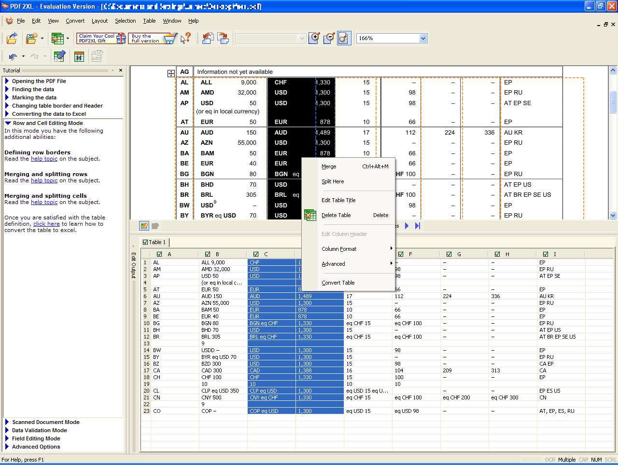This screenshot has width=618, height=465.
Task: Close the Tutorial panel with the X
Action: click(121, 70)
